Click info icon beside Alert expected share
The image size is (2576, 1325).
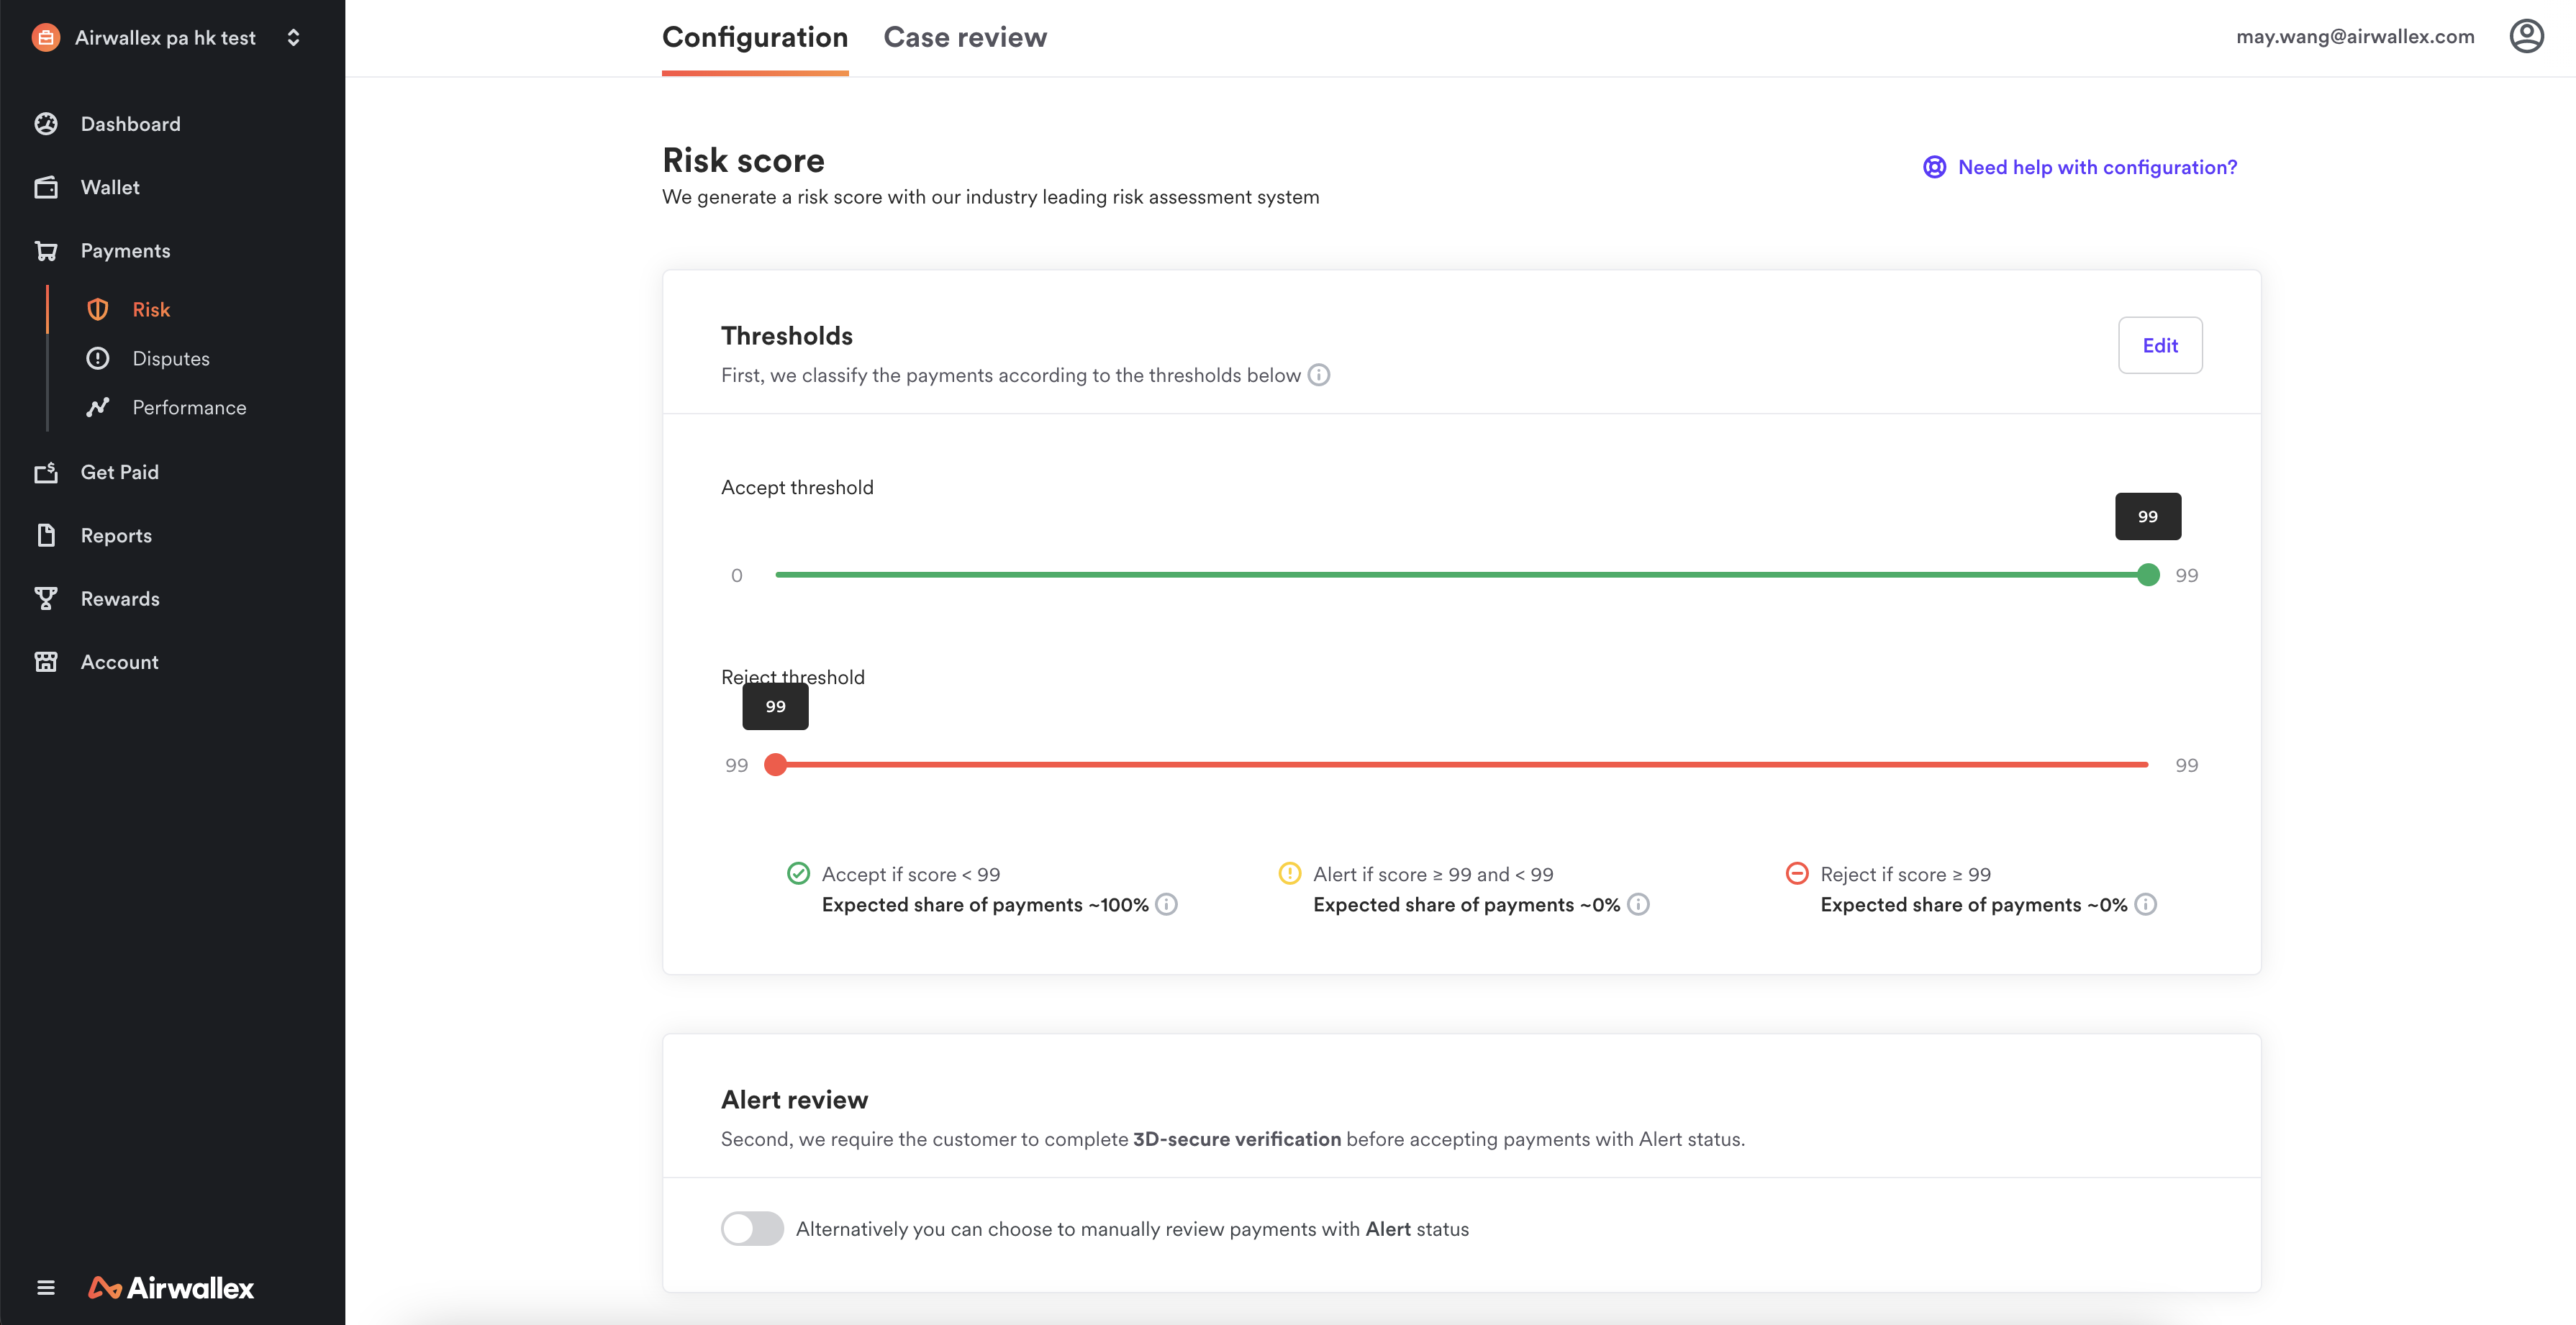(1638, 904)
